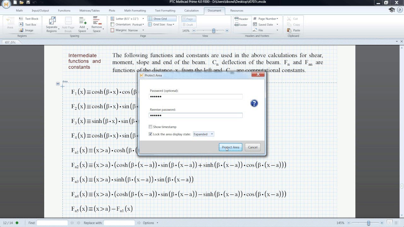Viewport: 404px width, 227px height.
Task: Uncheck Lock the area display state
Action: point(151,134)
